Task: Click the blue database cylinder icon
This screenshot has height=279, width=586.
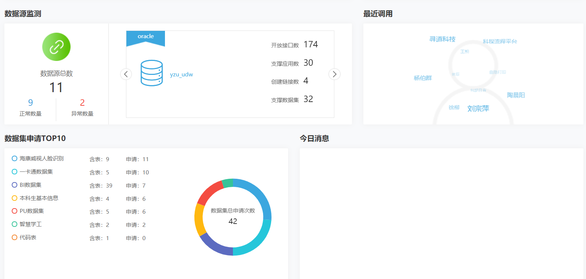Action: pos(152,73)
